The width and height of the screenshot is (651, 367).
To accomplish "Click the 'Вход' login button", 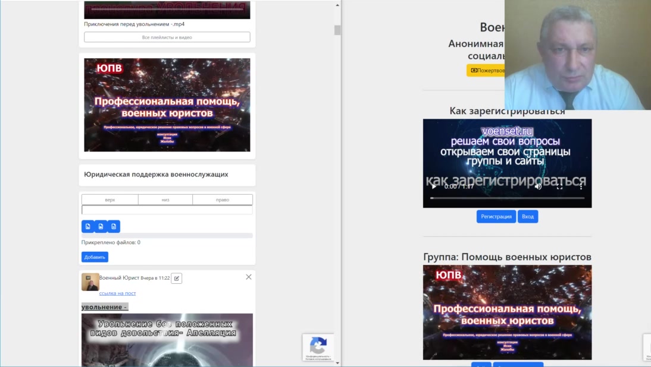I will (528, 217).
